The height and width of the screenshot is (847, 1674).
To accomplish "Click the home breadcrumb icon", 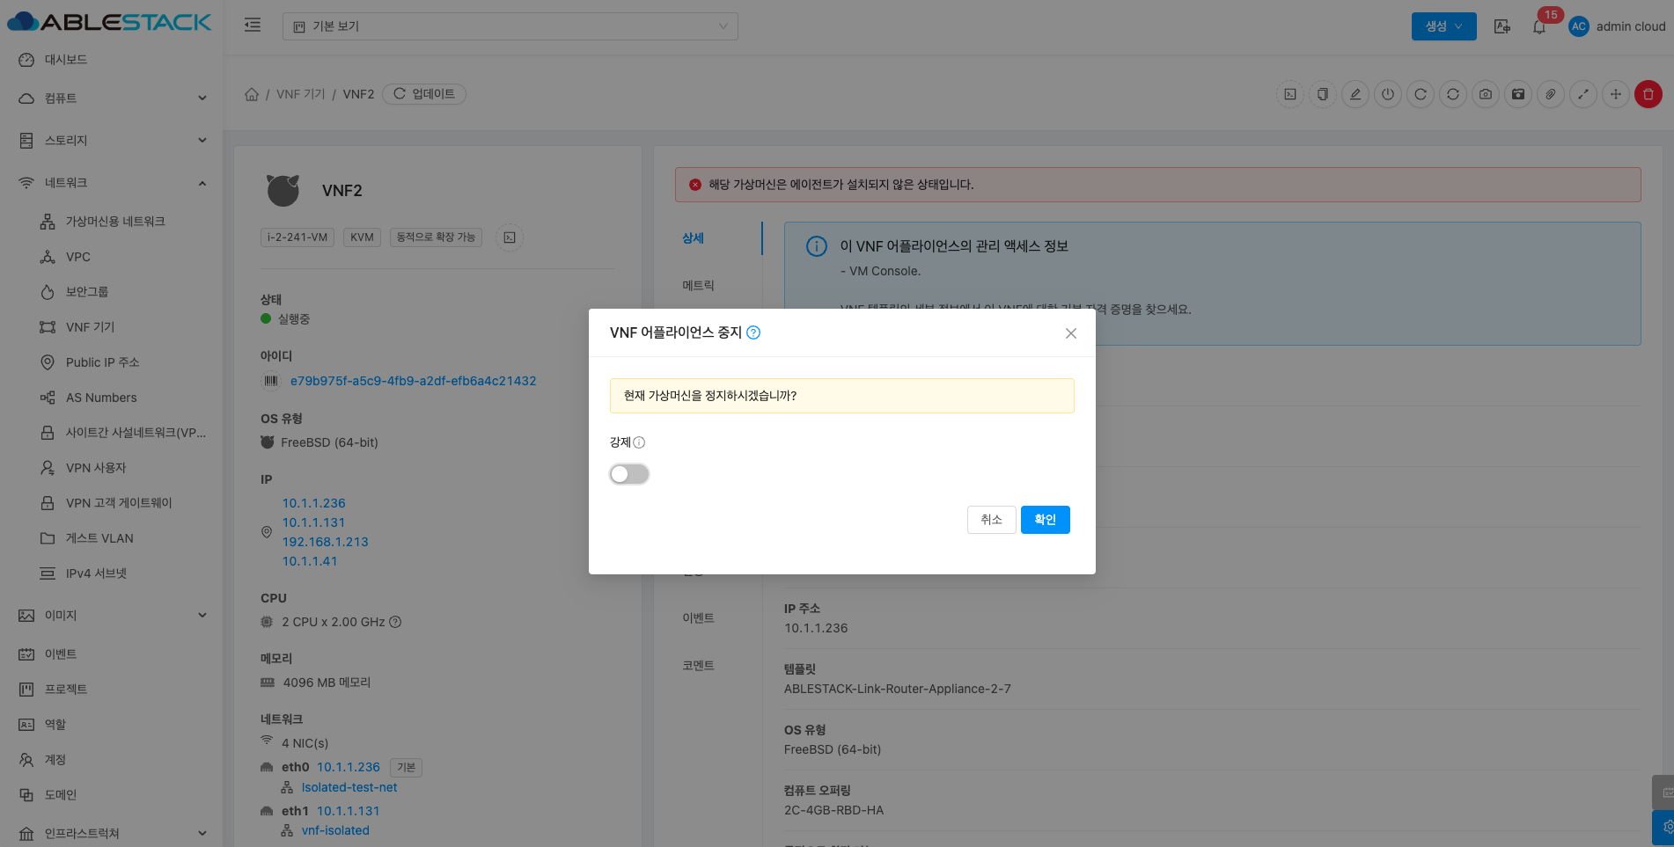I will point(252,94).
